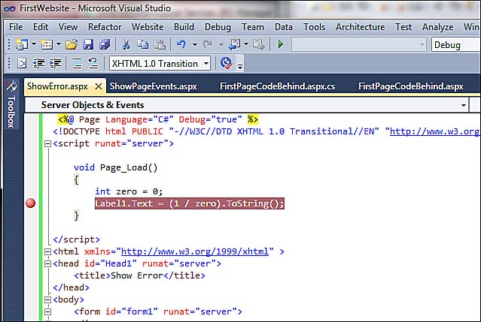Screen dimensions: 481x322
Task: Click the Uncomment lines icon
Action: coord(93,63)
